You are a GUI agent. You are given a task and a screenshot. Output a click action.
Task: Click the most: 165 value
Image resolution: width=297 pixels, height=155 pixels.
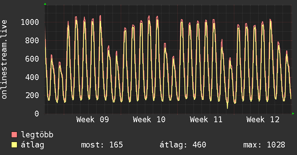point(102,145)
